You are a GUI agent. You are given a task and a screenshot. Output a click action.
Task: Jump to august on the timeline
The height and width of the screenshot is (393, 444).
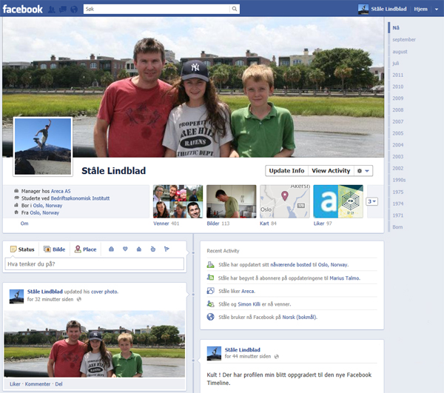(400, 52)
